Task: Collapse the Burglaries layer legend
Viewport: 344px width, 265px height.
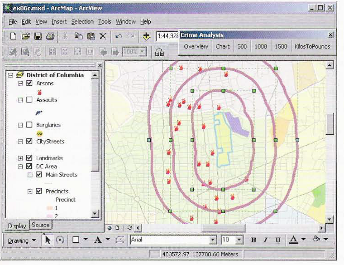Action: (x=20, y=125)
